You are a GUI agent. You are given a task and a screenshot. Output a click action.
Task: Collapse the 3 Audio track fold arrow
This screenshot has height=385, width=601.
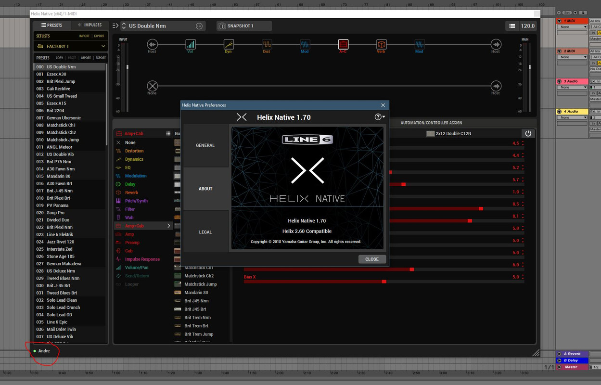(560, 81)
